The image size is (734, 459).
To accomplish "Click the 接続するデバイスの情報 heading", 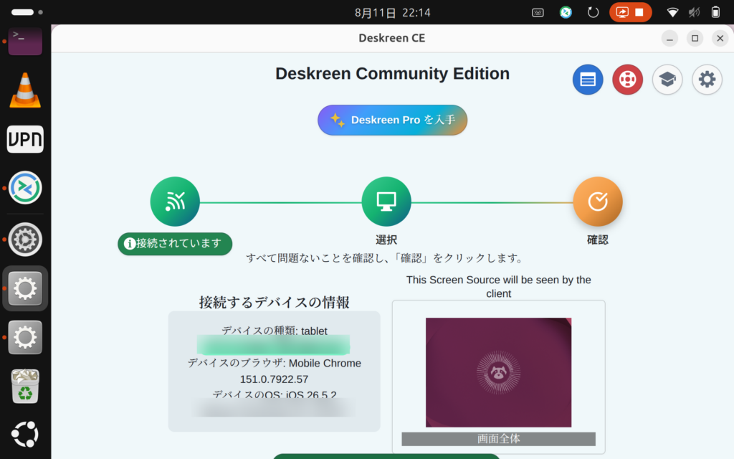I will click(275, 303).
